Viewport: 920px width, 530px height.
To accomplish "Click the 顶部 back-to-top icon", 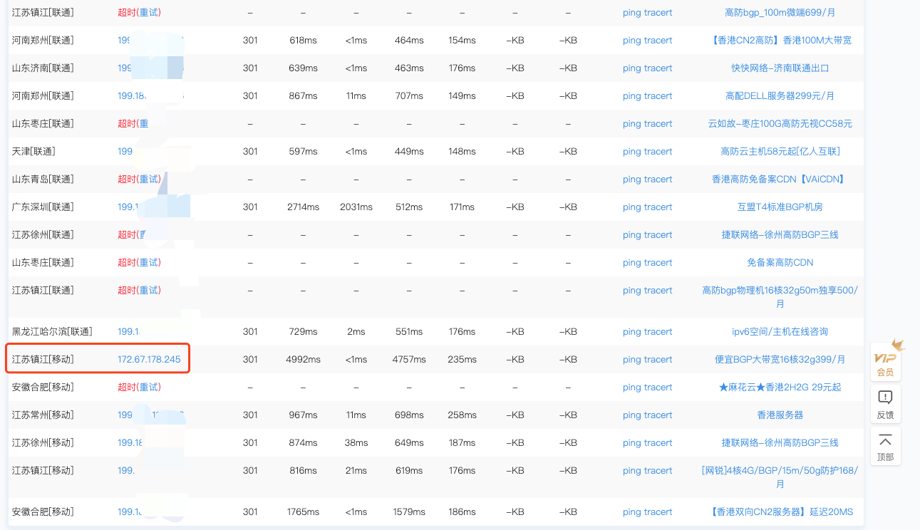I will [885, 446].
